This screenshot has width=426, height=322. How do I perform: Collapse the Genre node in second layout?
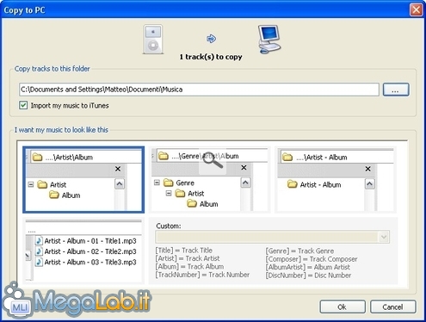(157, 183)
